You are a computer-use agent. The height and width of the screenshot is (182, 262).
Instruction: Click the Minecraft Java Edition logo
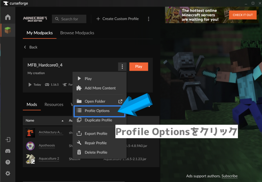[35, 19]
